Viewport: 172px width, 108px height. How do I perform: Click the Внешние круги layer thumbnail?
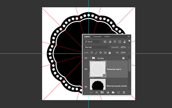coord(98,69)
